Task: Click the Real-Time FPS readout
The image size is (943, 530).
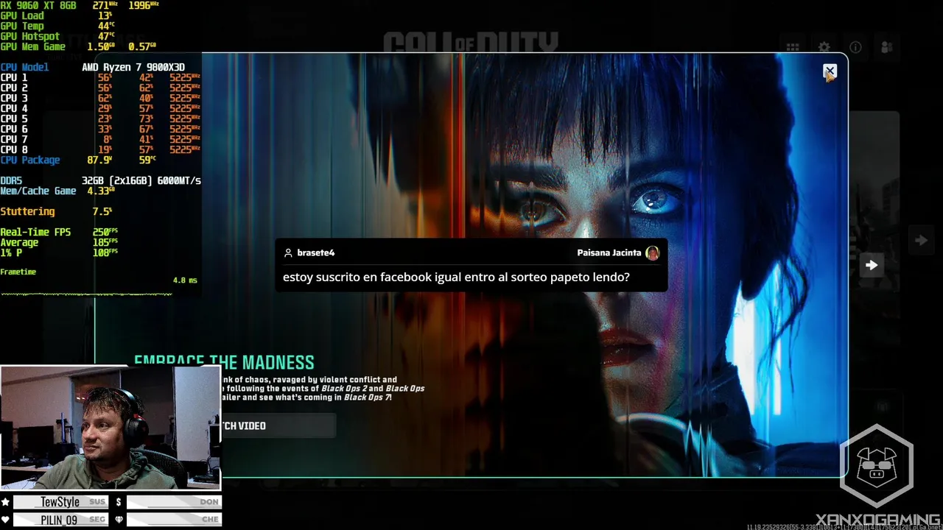Action: (x=59, y=232)
